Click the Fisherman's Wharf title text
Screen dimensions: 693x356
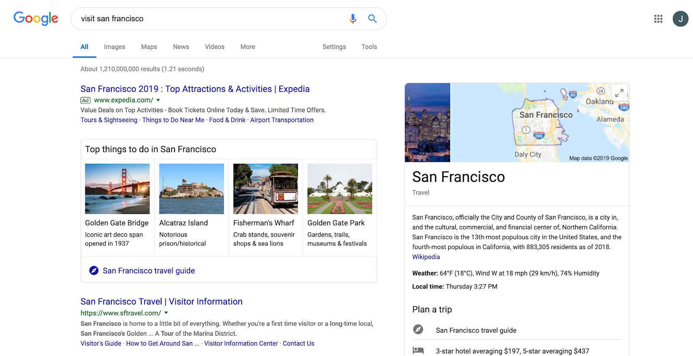264,223
